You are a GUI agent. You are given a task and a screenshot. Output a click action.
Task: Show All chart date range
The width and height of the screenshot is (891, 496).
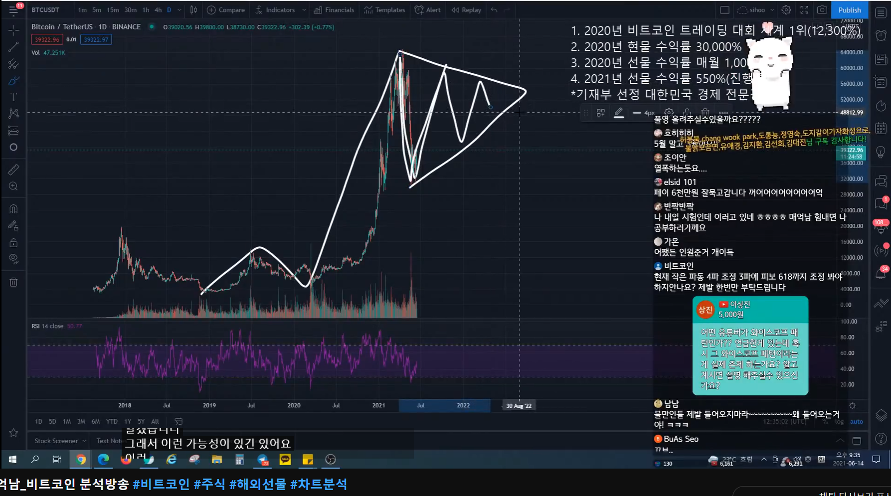click(x=155, y=421)
